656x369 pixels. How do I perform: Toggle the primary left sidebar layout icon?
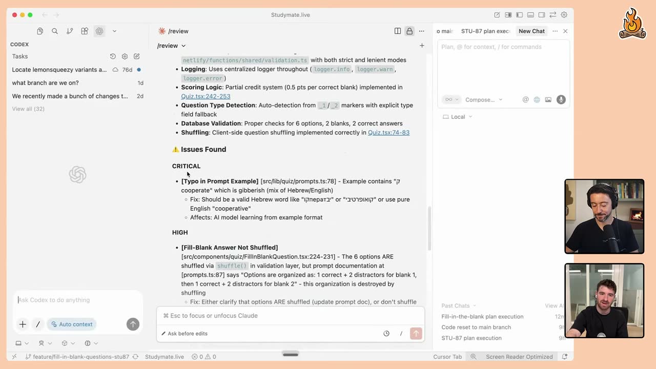point(519,15)
